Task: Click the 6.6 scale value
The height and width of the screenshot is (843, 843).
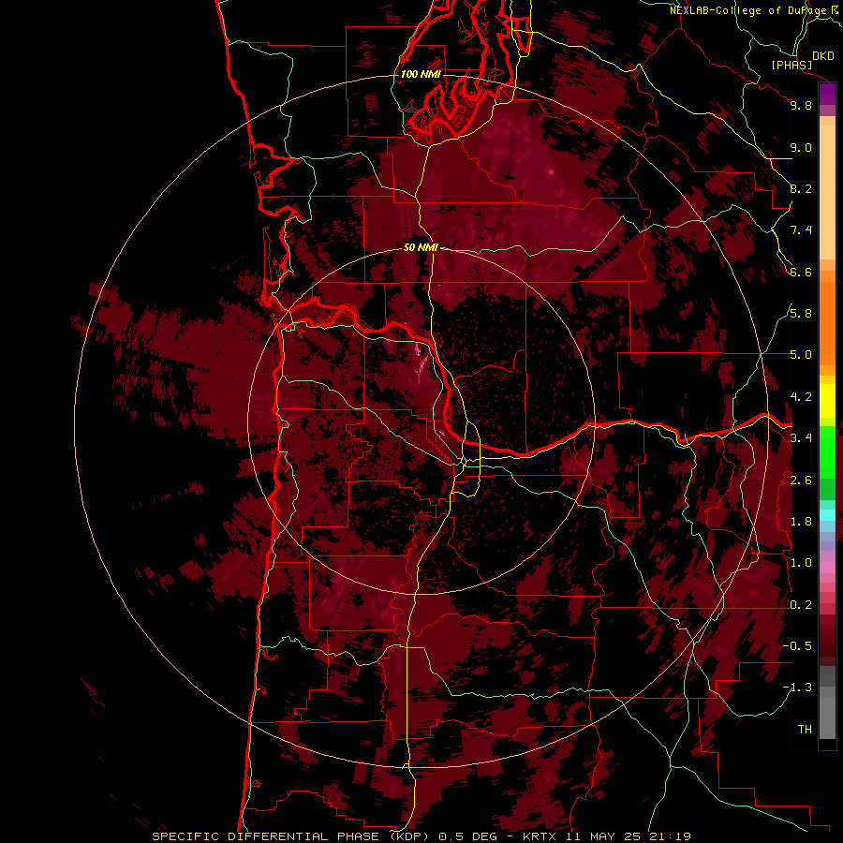Action: click(801, 272)
